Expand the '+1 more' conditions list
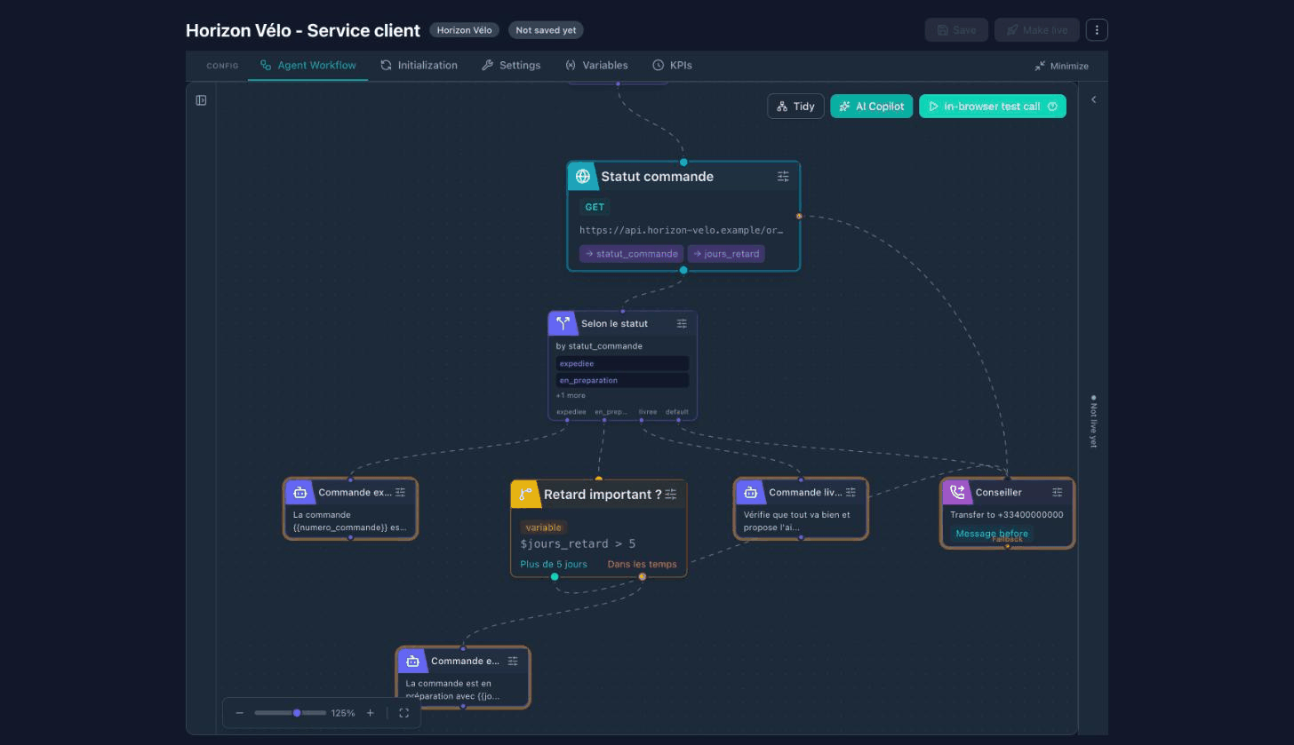Screen dimensions: 1294x745 coord(571,395)
